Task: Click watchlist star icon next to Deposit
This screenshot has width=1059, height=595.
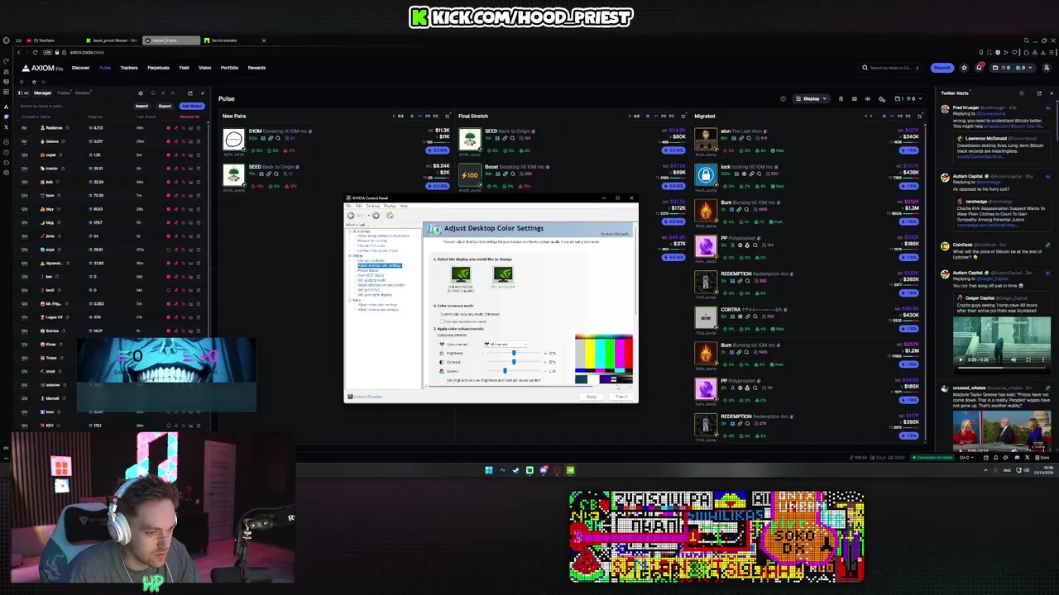Action: [x=964, y=68]
